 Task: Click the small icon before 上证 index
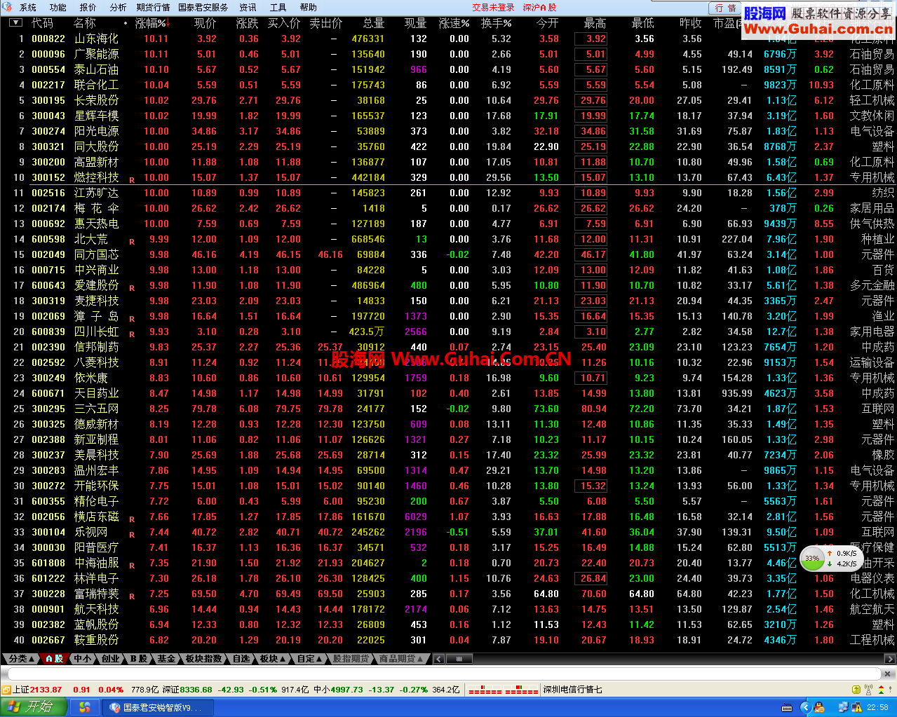pyautogui.click(x=6, y=690)
